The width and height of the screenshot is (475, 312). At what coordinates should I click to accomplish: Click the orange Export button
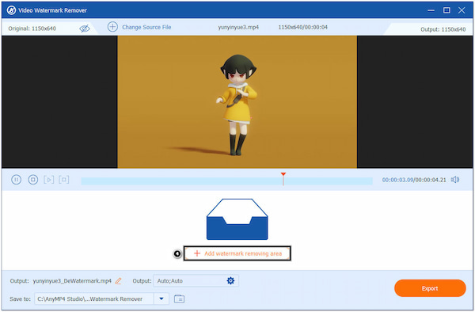(430, 288)
